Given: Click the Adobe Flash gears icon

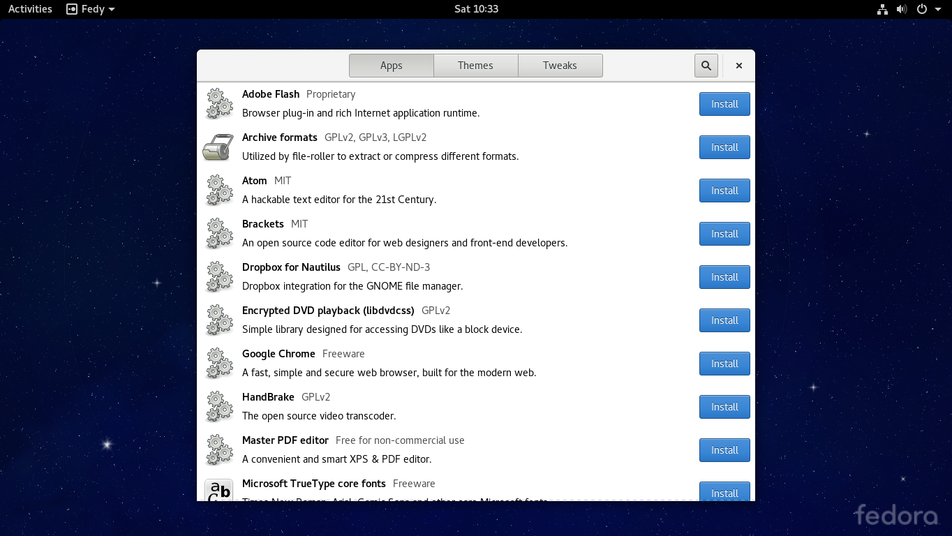Looking at the screenshot, I should click(x=219, y=104).
